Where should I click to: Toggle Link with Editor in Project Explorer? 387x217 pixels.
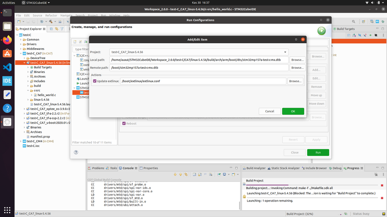point(57,29)
